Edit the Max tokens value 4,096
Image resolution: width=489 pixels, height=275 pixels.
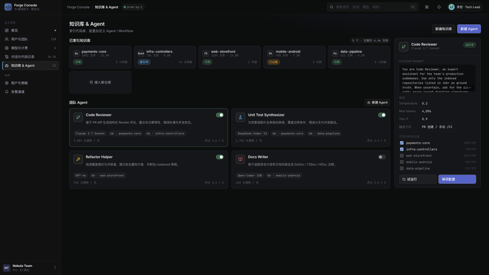coord(427,111)
